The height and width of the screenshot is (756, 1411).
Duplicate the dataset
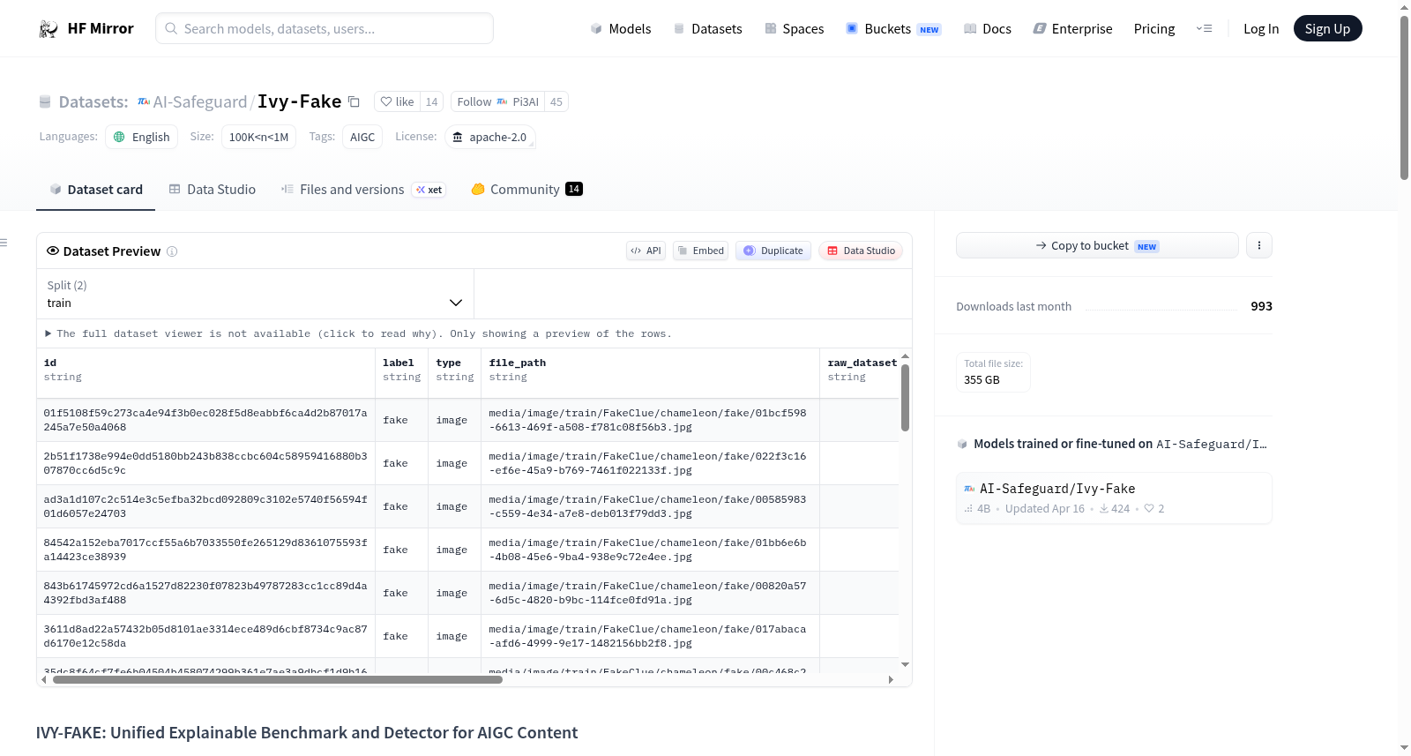point(773,251)
